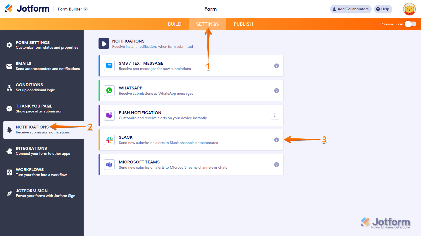Click the Add Collaborators button
421x236 pixels.
point(351,9)
